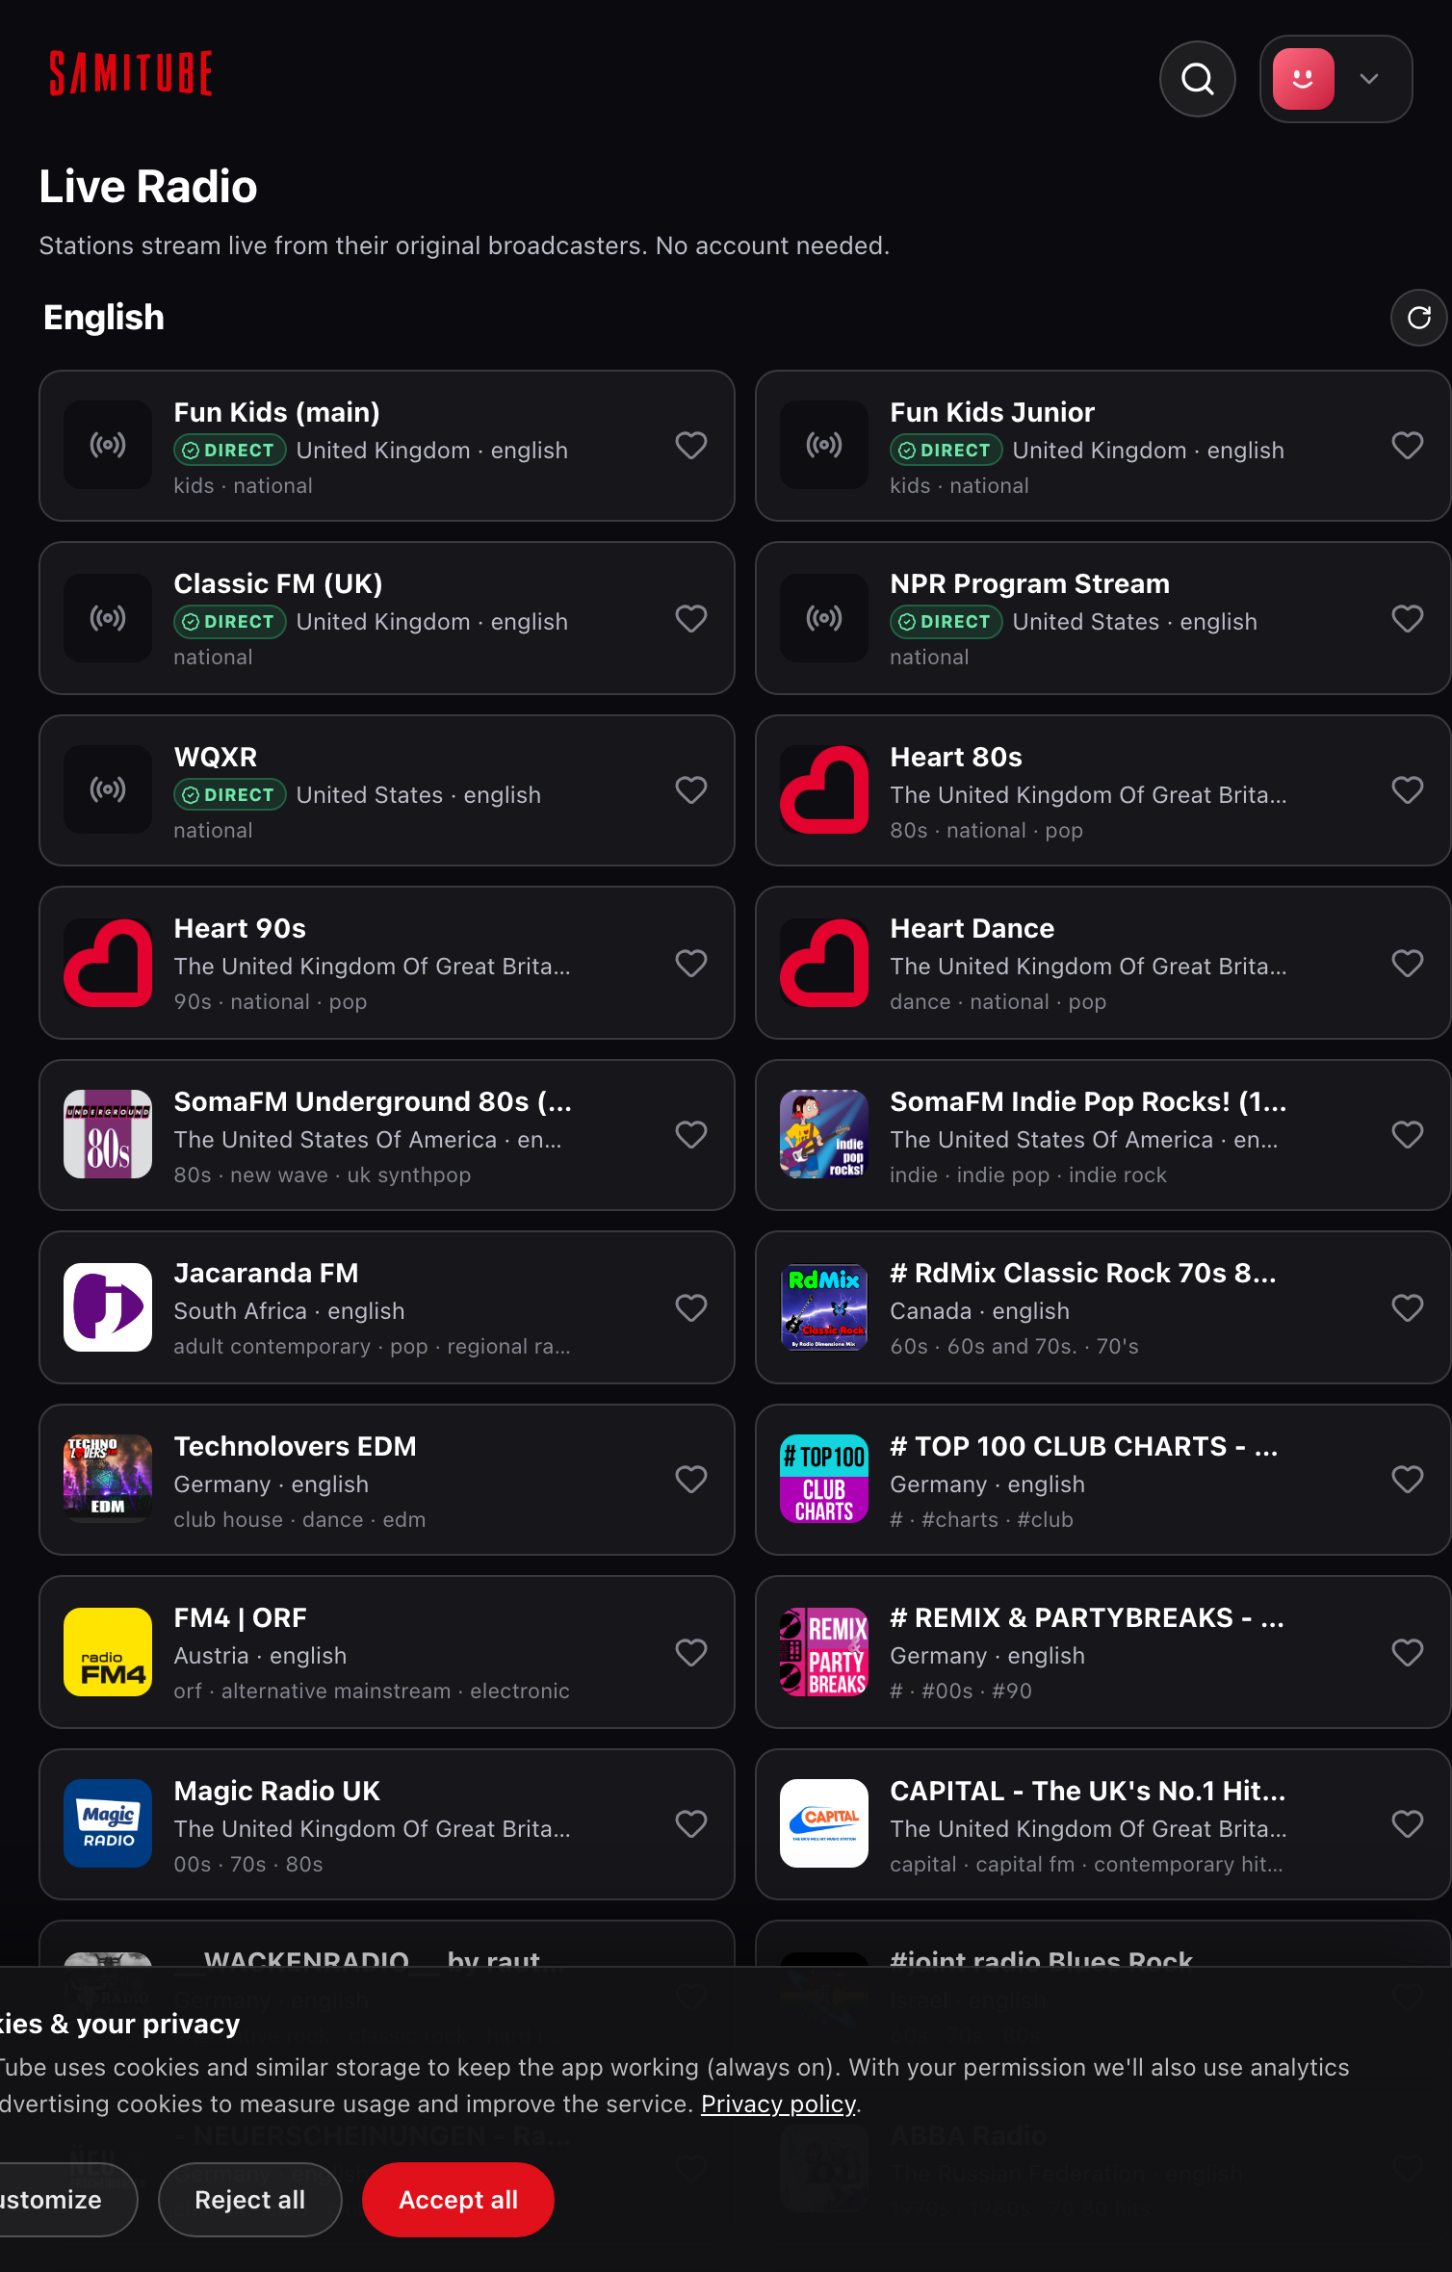Heart the TOP 100 CLUB CHARTS station

tap(1408, 1480)
